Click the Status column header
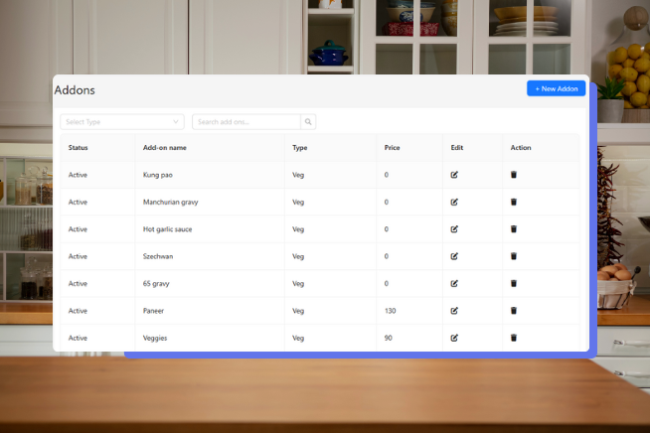 (x=79, y=148)
